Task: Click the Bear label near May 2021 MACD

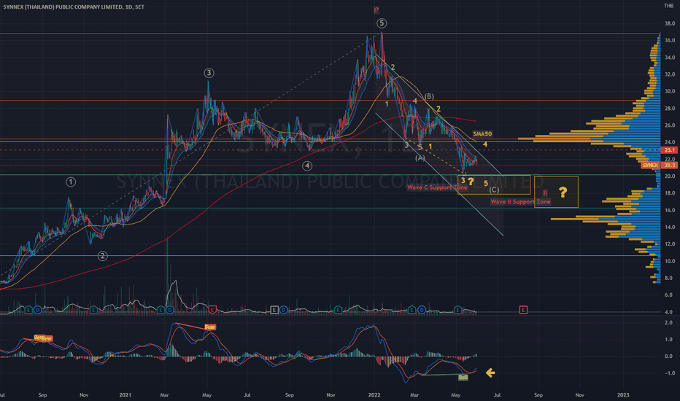Action: click(210, 327)
